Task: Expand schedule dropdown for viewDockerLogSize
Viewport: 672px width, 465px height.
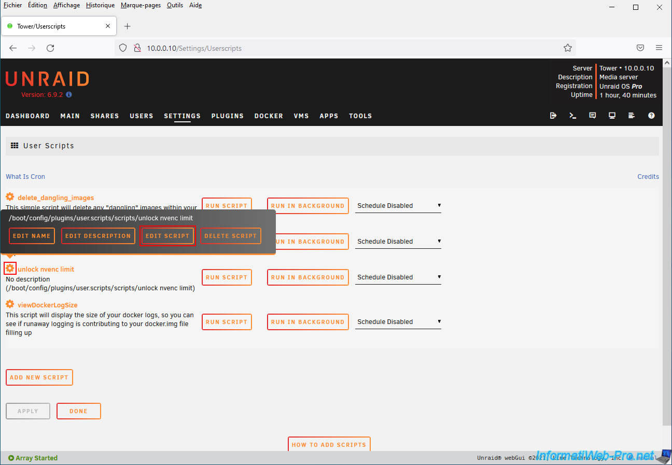Action: point(398,322)
